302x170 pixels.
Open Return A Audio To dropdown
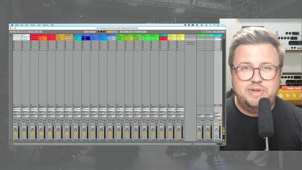pos(201,117)
